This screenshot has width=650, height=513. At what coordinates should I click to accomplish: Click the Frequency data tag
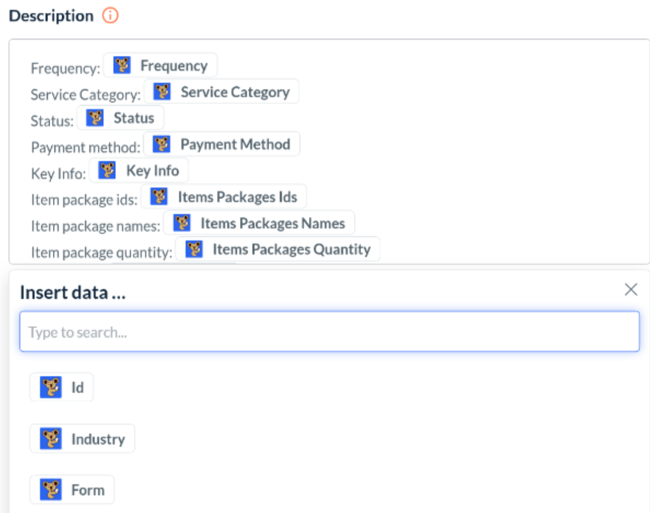[161, 66]
